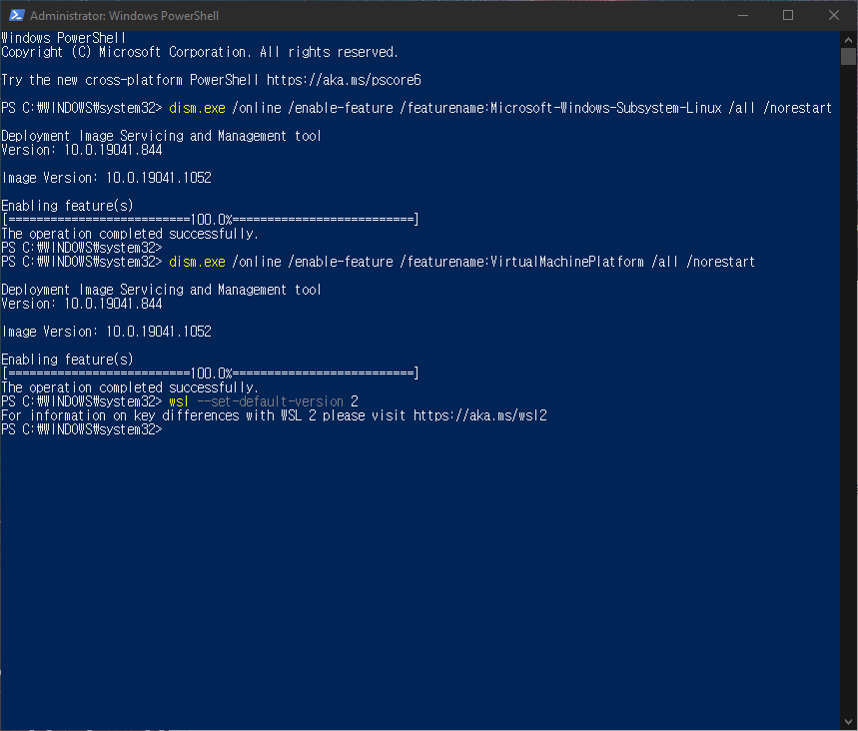This screenshot has height=731, width=858.
Task: Click the first 'Enabling feature(s)' line
Action: (67, 206)
